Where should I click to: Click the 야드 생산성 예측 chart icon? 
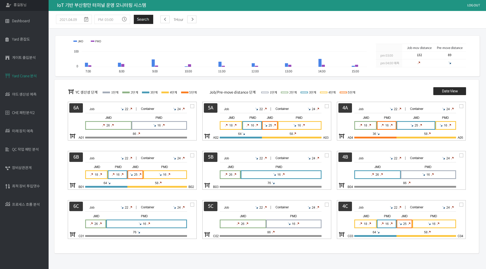click(7, 94)
